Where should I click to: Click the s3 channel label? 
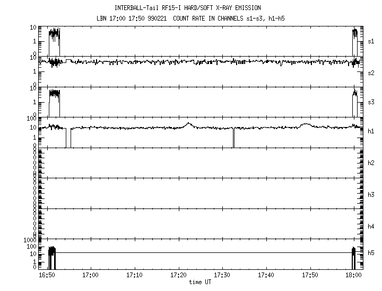pos(371,102)
